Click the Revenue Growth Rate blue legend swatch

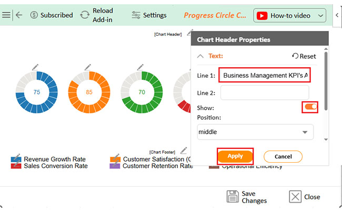[x=16, y=160]
